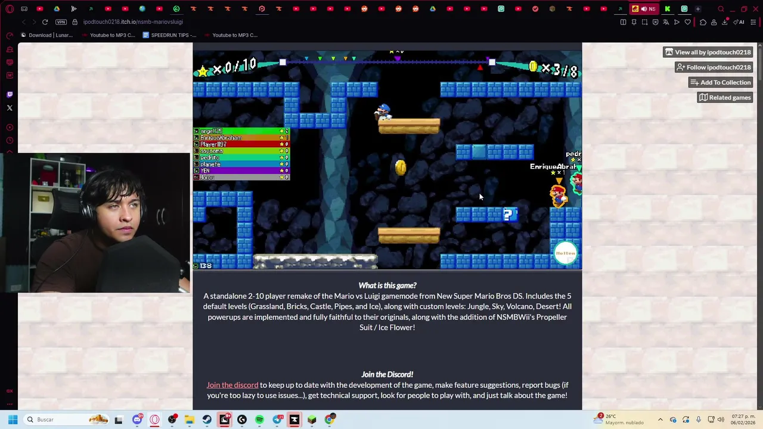The width and height of the screenshot is (763, 429).
Task: Open Steam from the taskbar
Action: [207, 419]
